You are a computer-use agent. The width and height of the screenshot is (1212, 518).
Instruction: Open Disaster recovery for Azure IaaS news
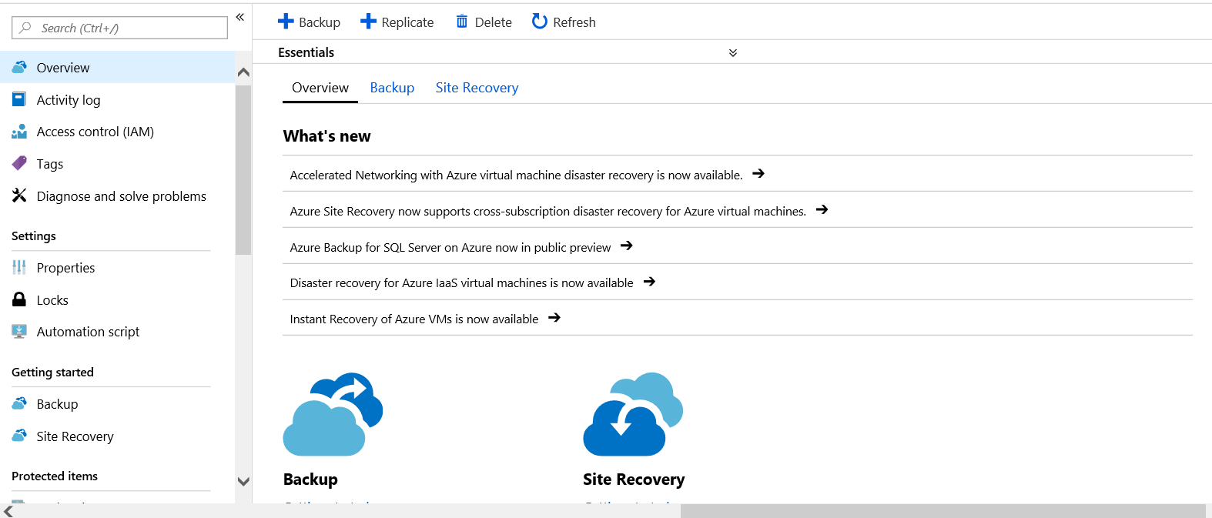(461, 282)
